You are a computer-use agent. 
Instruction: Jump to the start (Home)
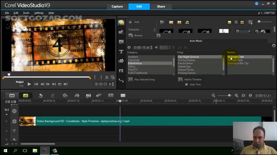36,84
